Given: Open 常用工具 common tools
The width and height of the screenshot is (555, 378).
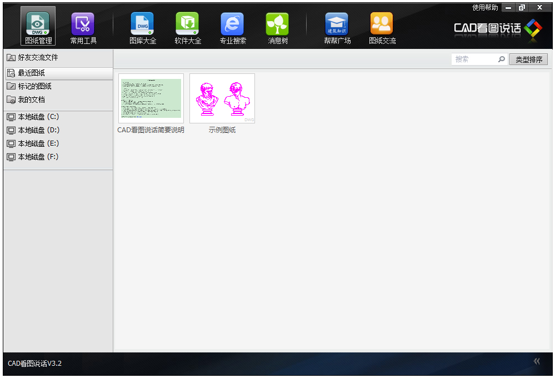Looking at the screenshot, I should (83, 28).
